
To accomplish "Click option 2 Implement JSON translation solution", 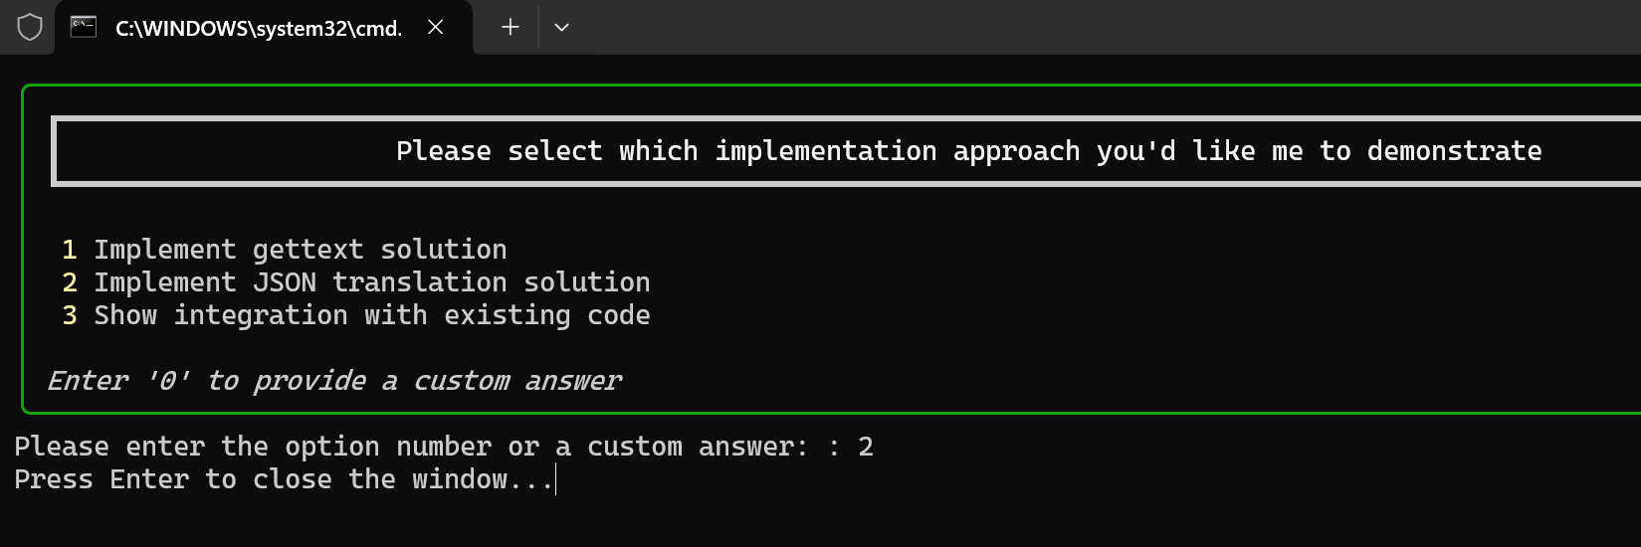I will click(356, 282).
